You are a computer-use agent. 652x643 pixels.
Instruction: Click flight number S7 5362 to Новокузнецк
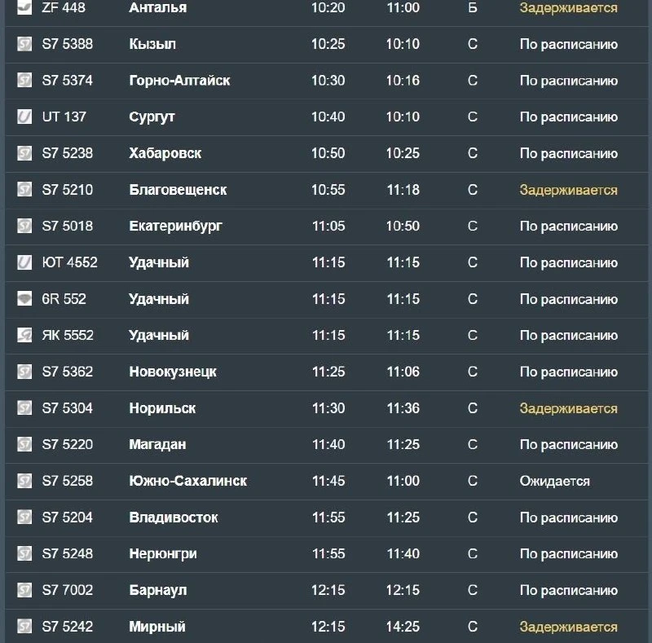coord(68,372)
